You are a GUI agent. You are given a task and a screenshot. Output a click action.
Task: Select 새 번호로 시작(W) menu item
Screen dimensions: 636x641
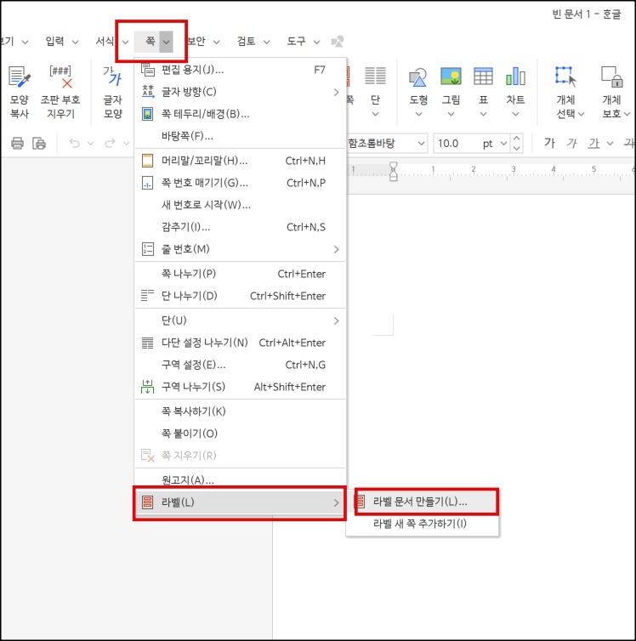click(241, 205)
